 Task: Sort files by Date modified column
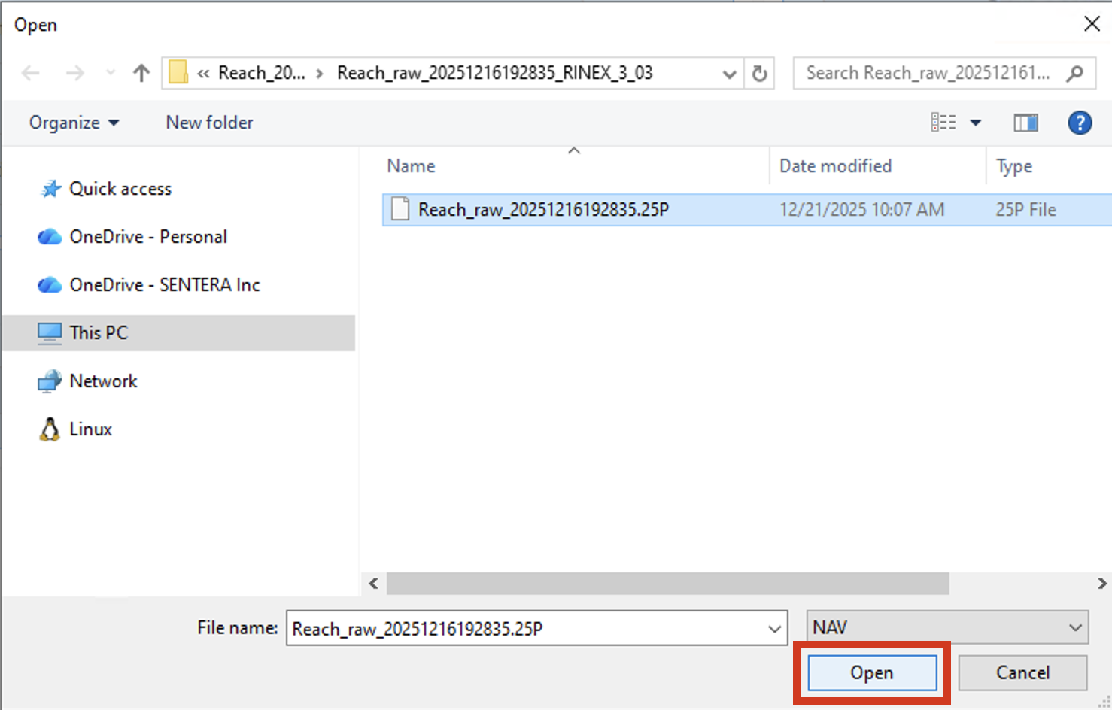pyautogui.click(x=835, y=166)
